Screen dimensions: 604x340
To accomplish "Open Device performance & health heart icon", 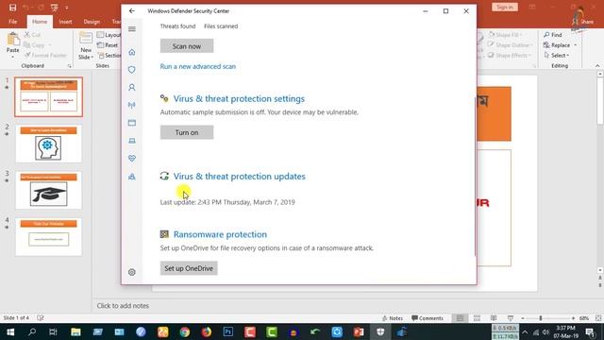I will click(132, 159).
